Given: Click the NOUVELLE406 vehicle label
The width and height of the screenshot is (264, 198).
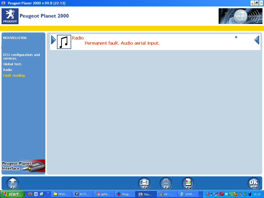Looking at the screenshot, I should click(15, 38).
